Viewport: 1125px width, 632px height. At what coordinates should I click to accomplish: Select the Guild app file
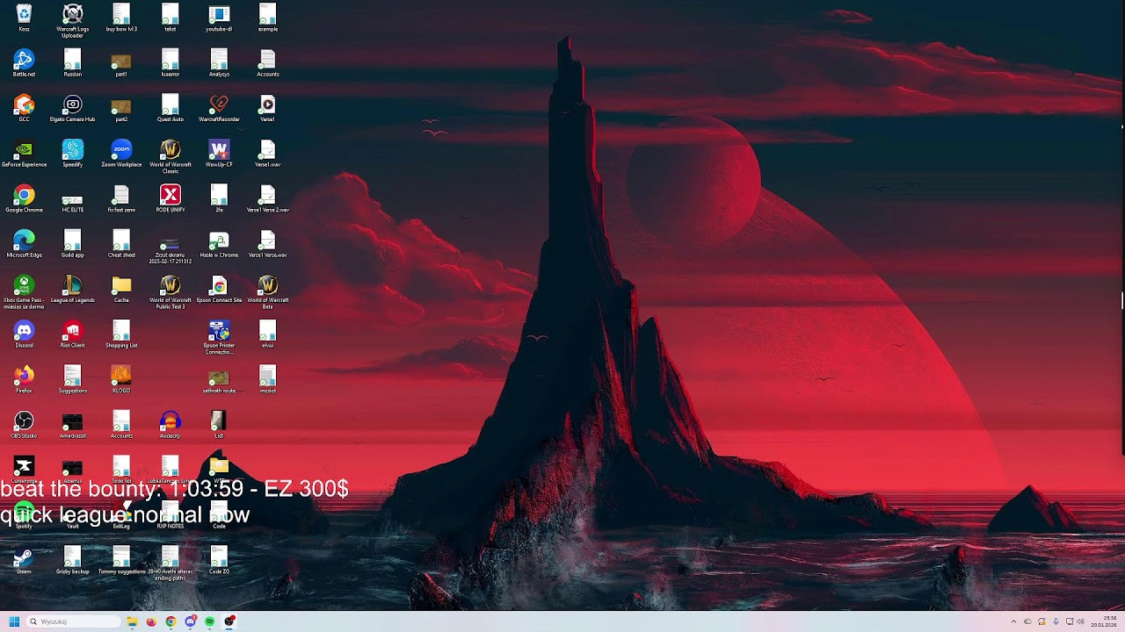coord(73,244)
